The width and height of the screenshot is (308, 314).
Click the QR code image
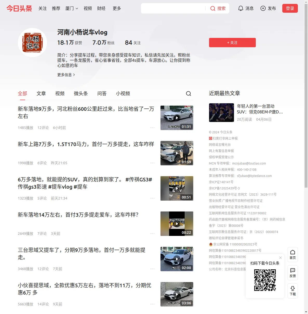[x=265, y=280]
